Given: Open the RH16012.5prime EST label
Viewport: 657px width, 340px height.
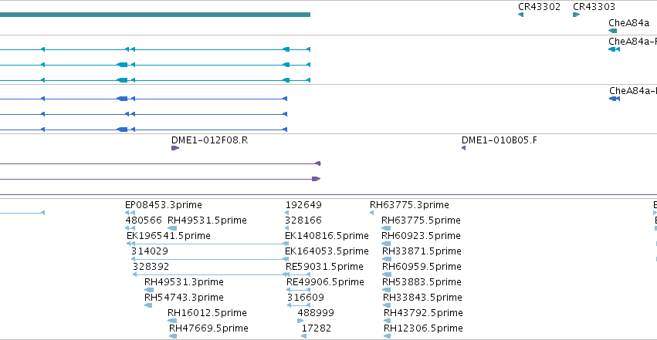Looking at the screenshot, I should pyautogui.click(x=207, y=313).
